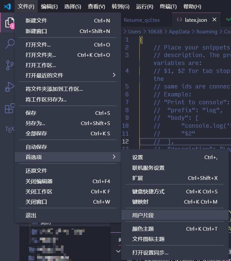Open the Run and Debug view icon

tap(10, 87)
